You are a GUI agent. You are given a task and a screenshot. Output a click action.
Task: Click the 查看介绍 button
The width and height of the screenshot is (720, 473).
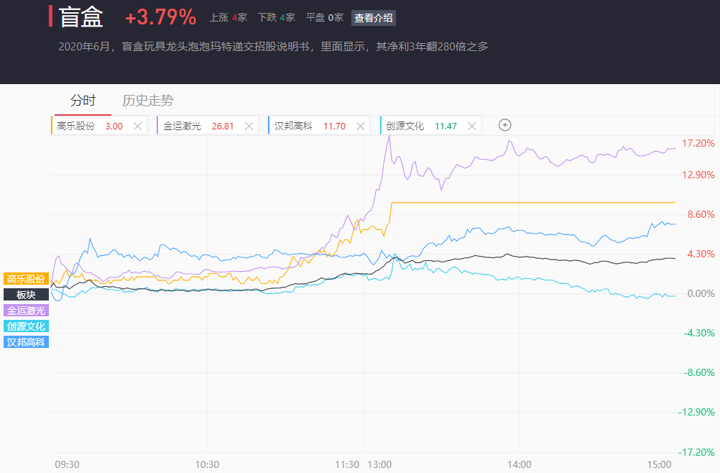click(x=374, y=18)
